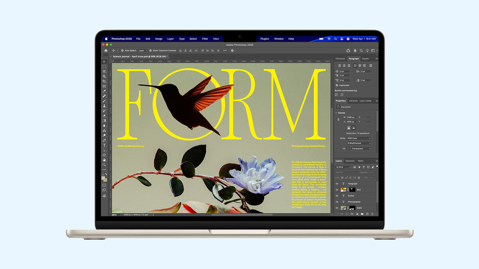Click the bulleted list button
Screen dimensions: 479x269
coord(336,94)
